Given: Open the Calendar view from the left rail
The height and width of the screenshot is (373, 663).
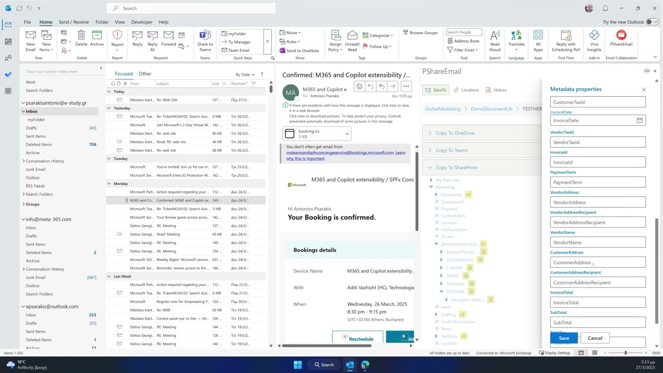Looking at the screenshot, I should 8,41.
